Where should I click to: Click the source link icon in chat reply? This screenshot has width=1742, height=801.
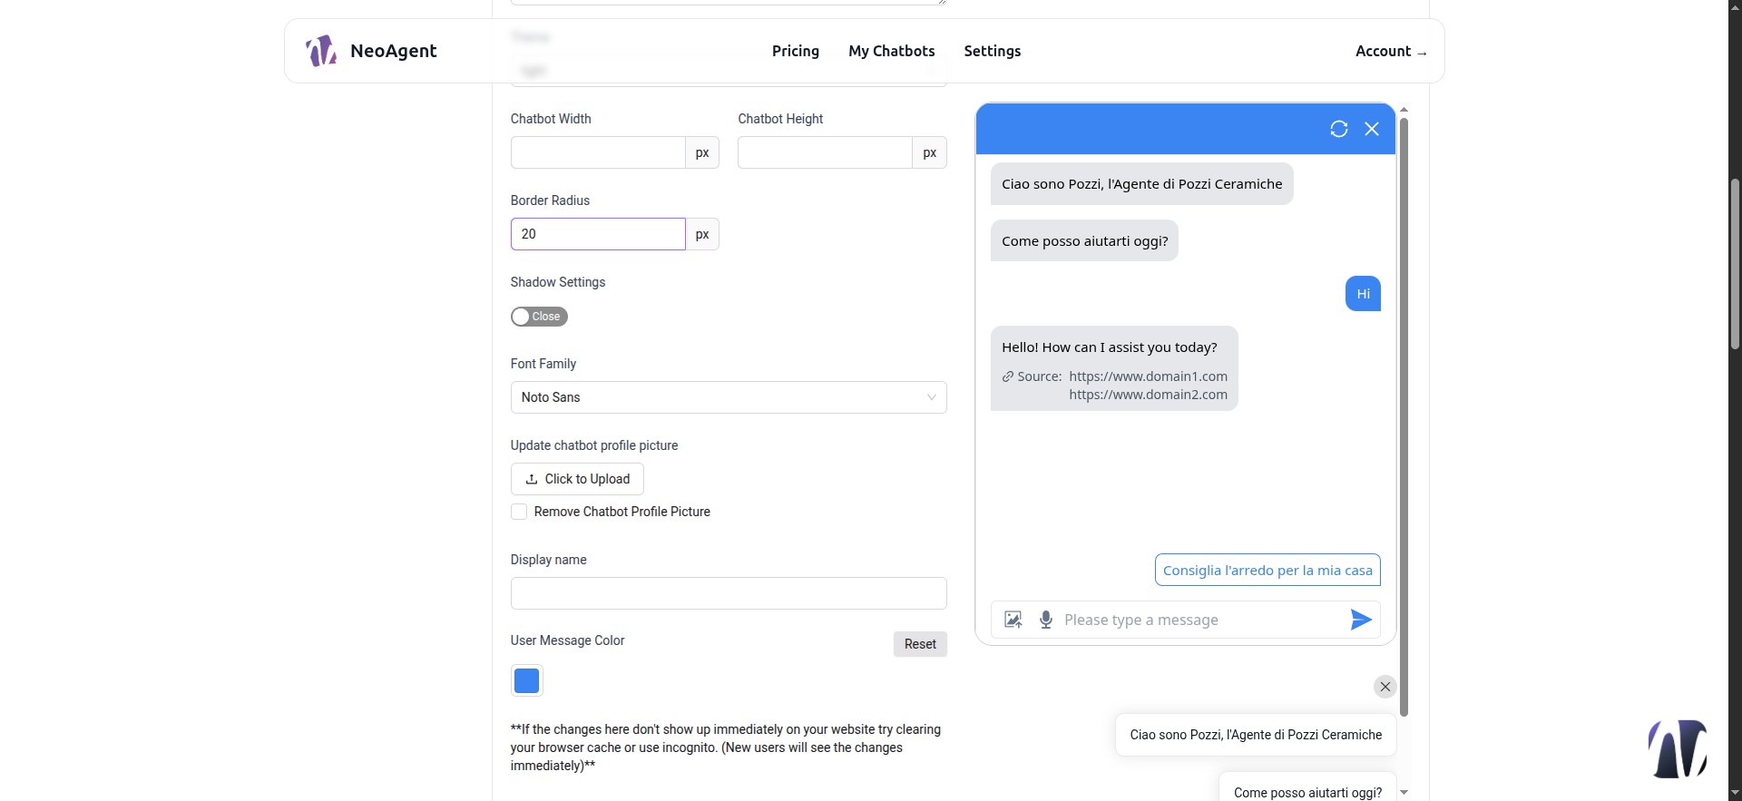click(1007, 376)
